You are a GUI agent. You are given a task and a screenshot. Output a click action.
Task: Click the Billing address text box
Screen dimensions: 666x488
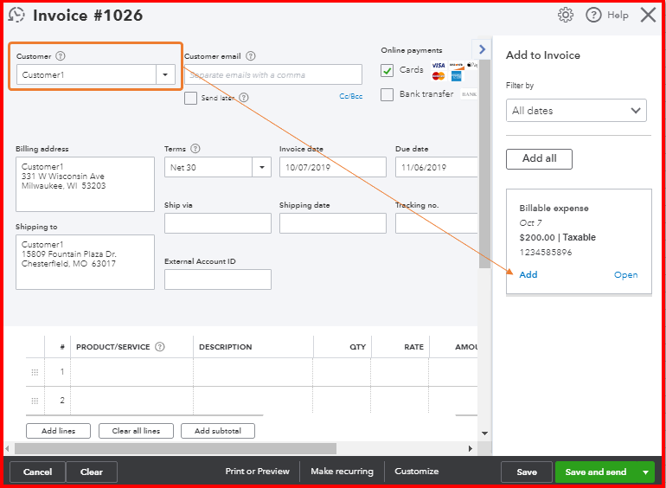click(x=85, y=184)
